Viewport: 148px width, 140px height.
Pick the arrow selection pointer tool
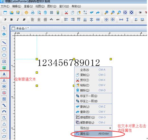tap(4, 28)
